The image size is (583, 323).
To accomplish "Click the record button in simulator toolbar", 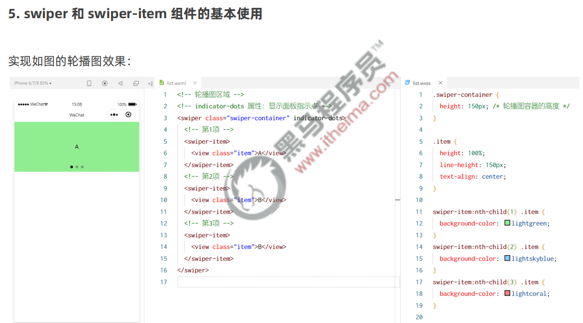I will click(105, 83).
